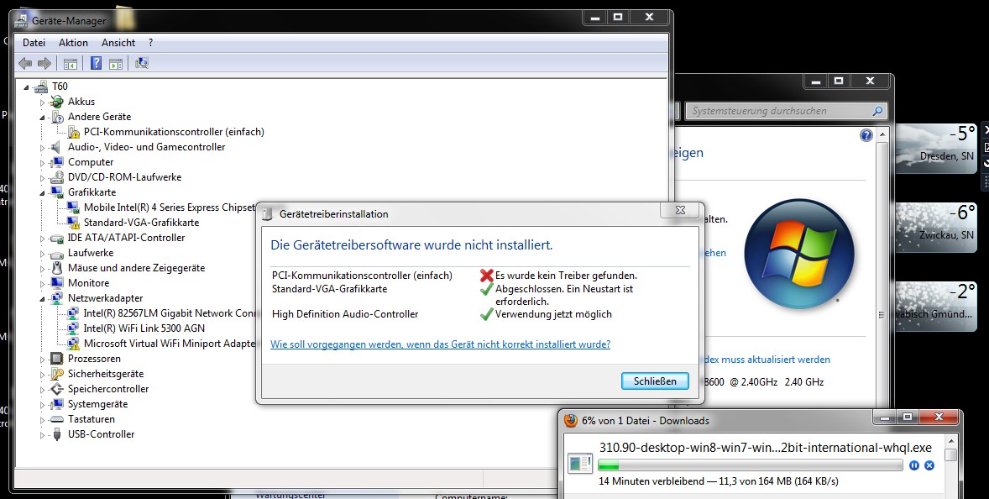The width and height of the screenshot is (989, 499).
Task: Collapse the Netzwerkadapter category
Action: 42,299
